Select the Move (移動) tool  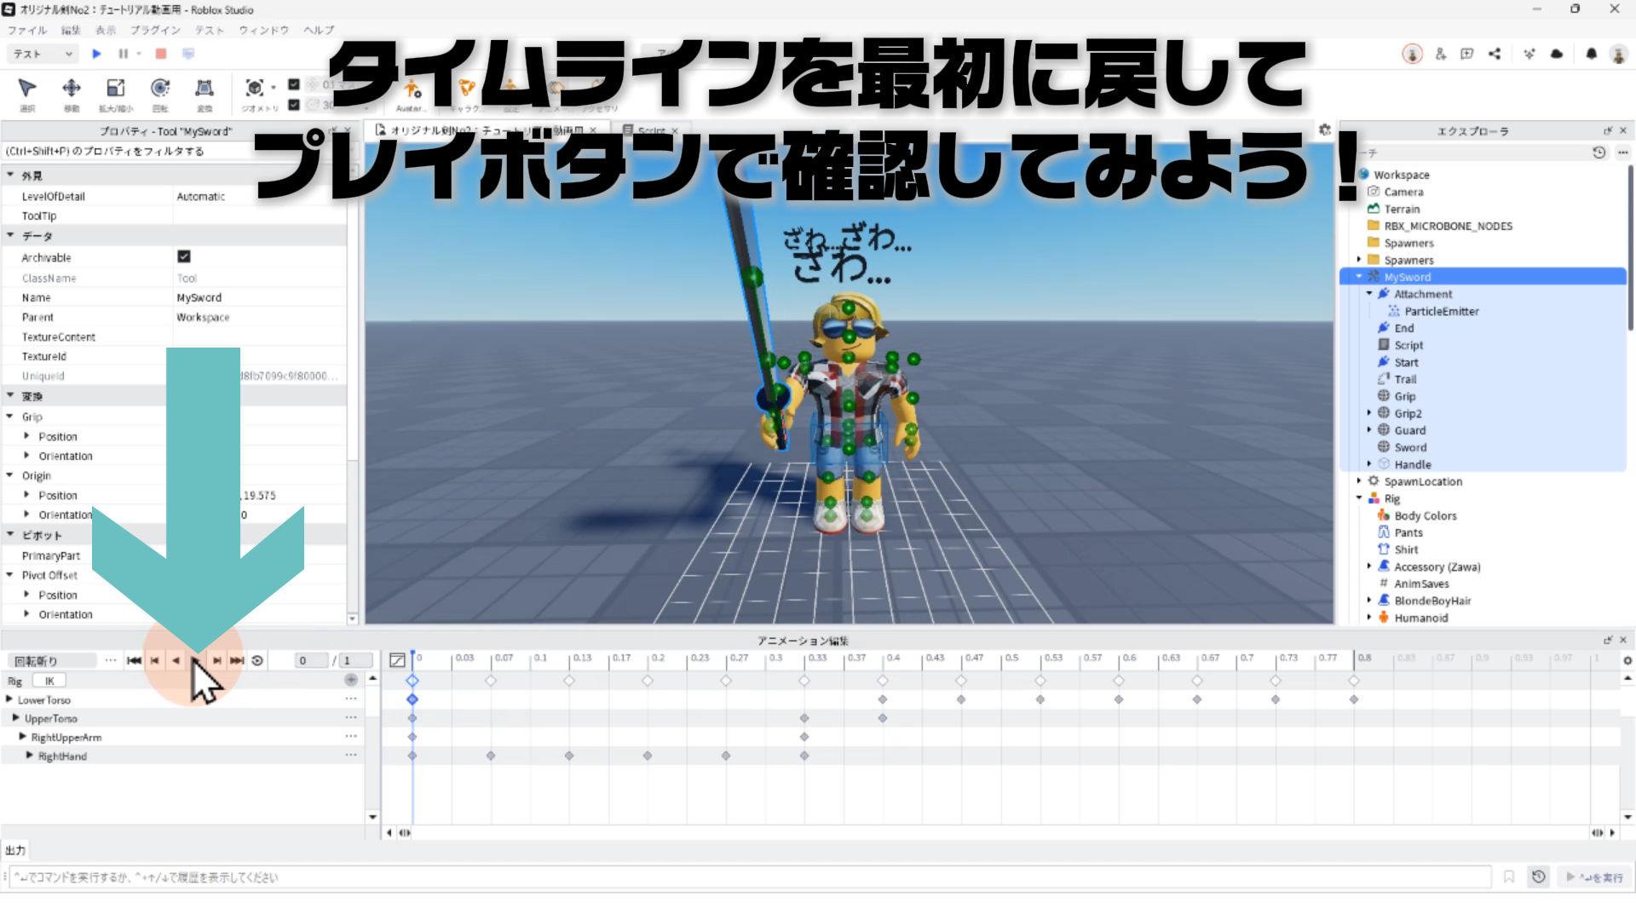click(72, 89)
